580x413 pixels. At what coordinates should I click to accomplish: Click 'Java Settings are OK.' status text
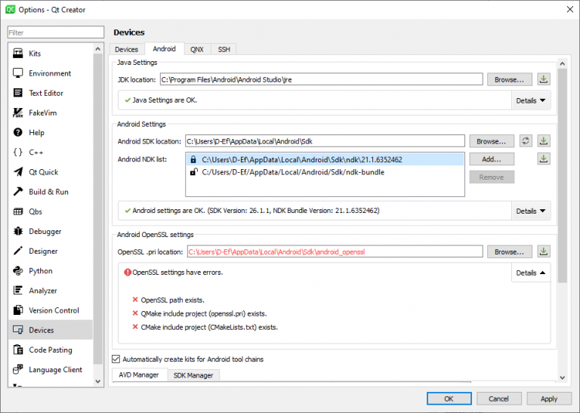(165, 100)
